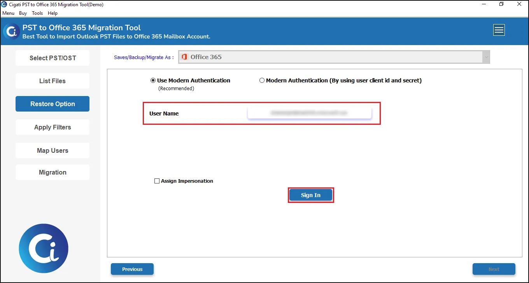This screenshot has height=283, width=529.
Task: Open the Tools menu
Action: (x=37, y=13)
